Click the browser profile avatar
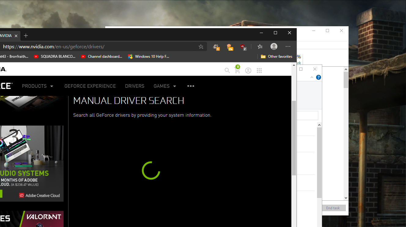406x227 pixels. [x=274, y=46]
